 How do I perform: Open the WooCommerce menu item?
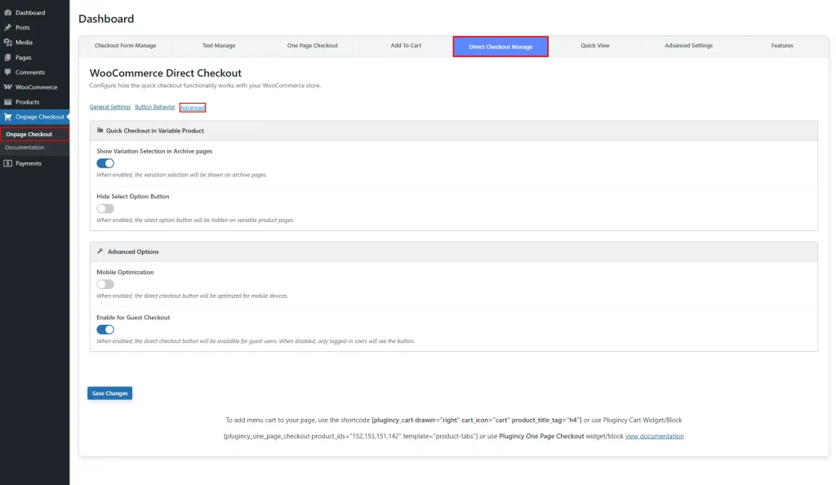tap(34, 87)
